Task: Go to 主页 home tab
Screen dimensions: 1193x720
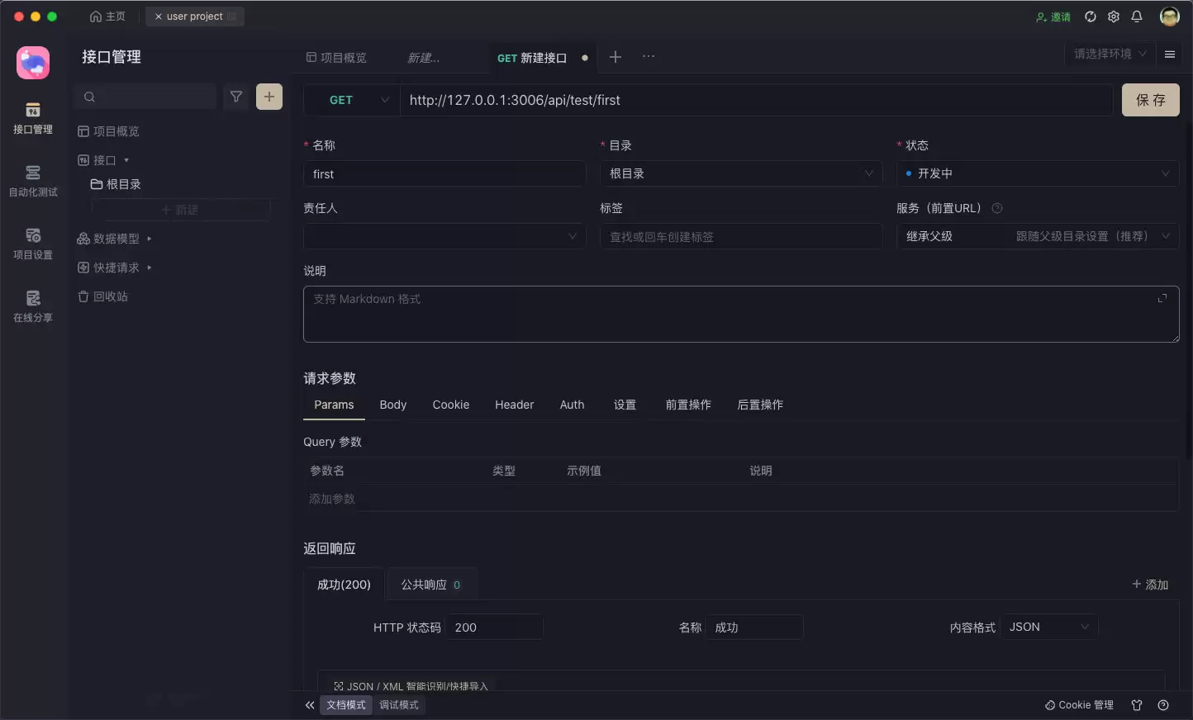Action: 107,17
